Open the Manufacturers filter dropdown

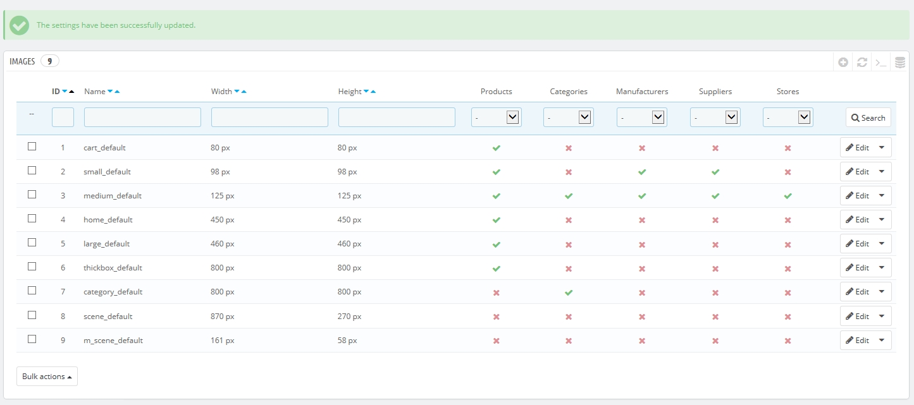641,118
